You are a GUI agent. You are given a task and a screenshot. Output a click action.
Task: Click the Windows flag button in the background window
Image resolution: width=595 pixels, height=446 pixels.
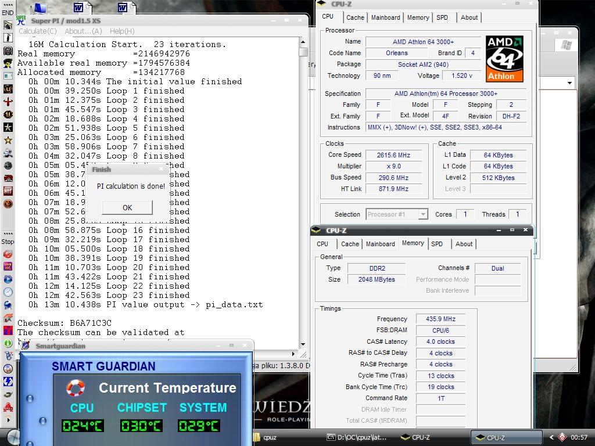point(566,45)
